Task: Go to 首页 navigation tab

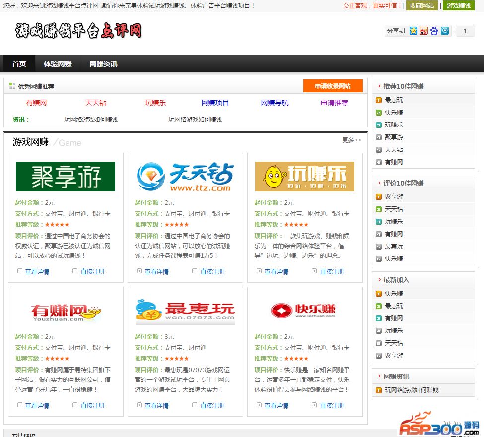Action: click(19, 64)
